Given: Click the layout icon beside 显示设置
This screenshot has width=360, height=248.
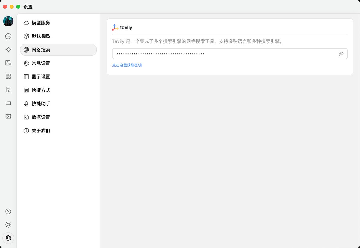Looking at the screenshot, I should click(26, 77).
